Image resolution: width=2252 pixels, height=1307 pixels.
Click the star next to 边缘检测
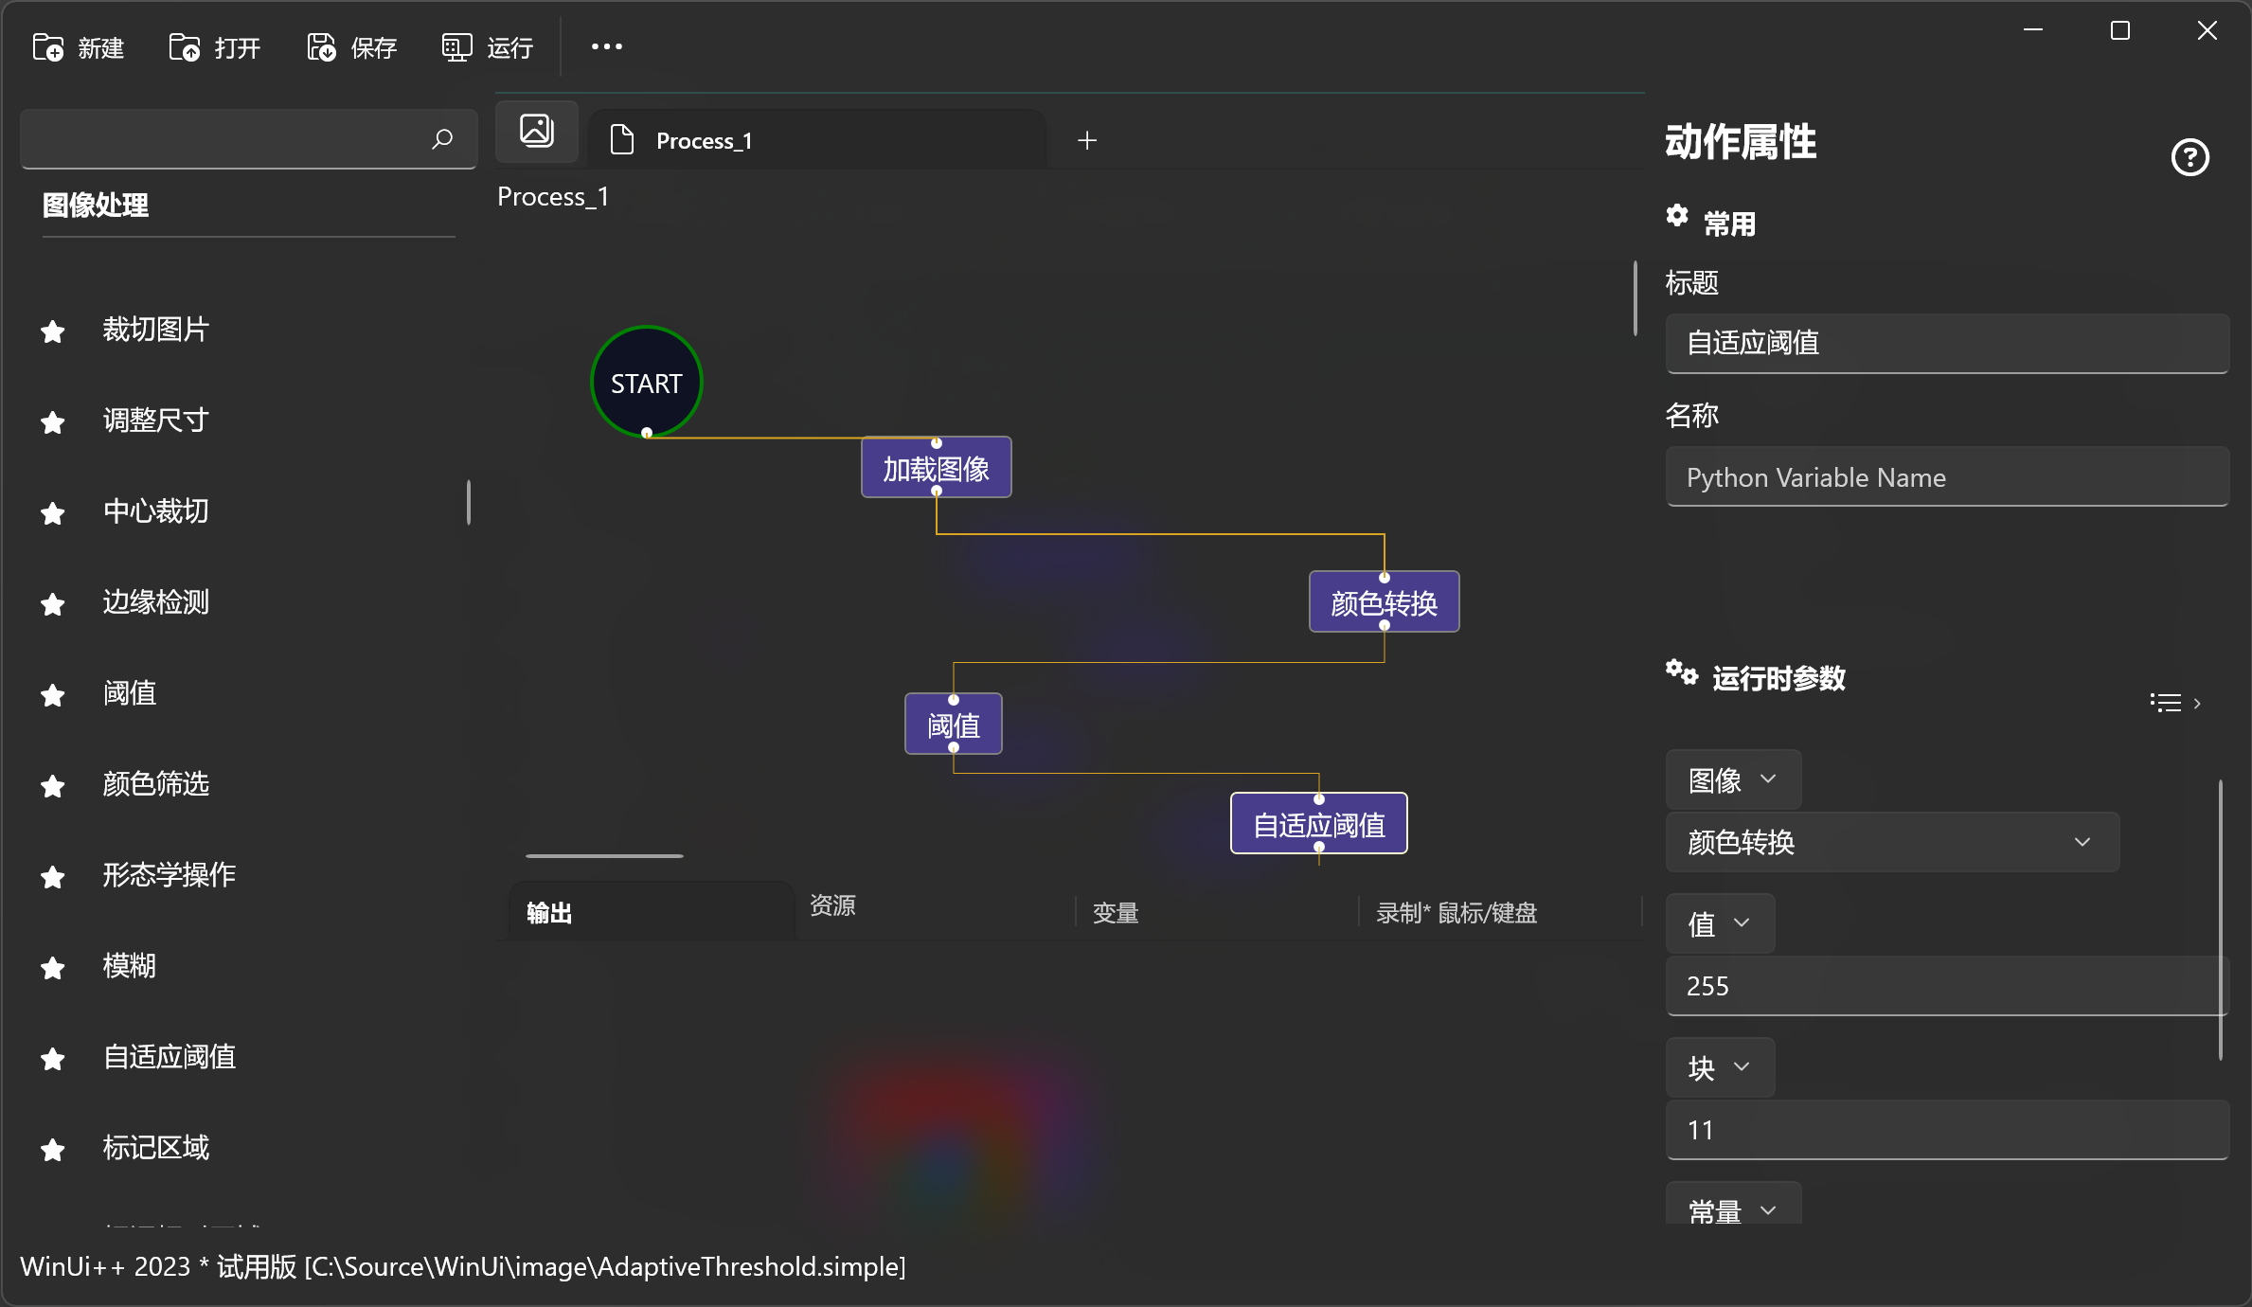pos(53,603)
